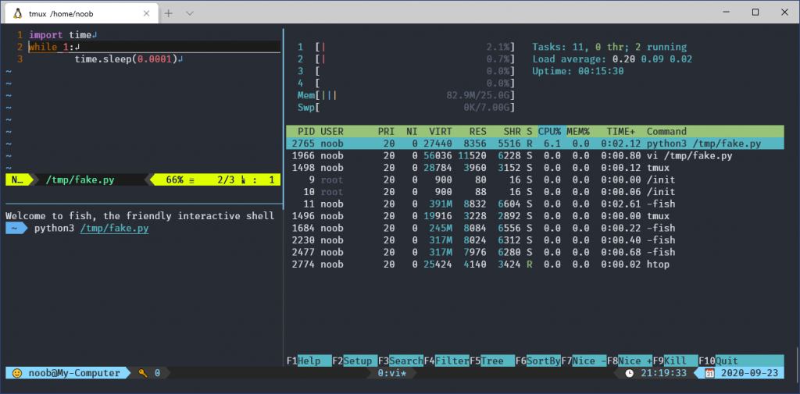Open F6 SortBy in htop footer
The width and height of the screenshot is (800, 394).
tap(537, 361)
